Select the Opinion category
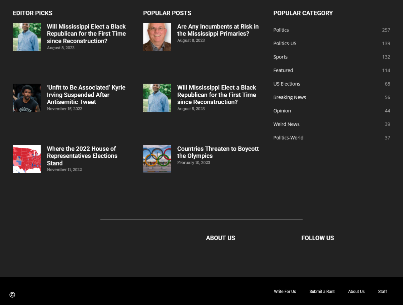This screenshot has height=305, width=403. click(x=282, y=110)
